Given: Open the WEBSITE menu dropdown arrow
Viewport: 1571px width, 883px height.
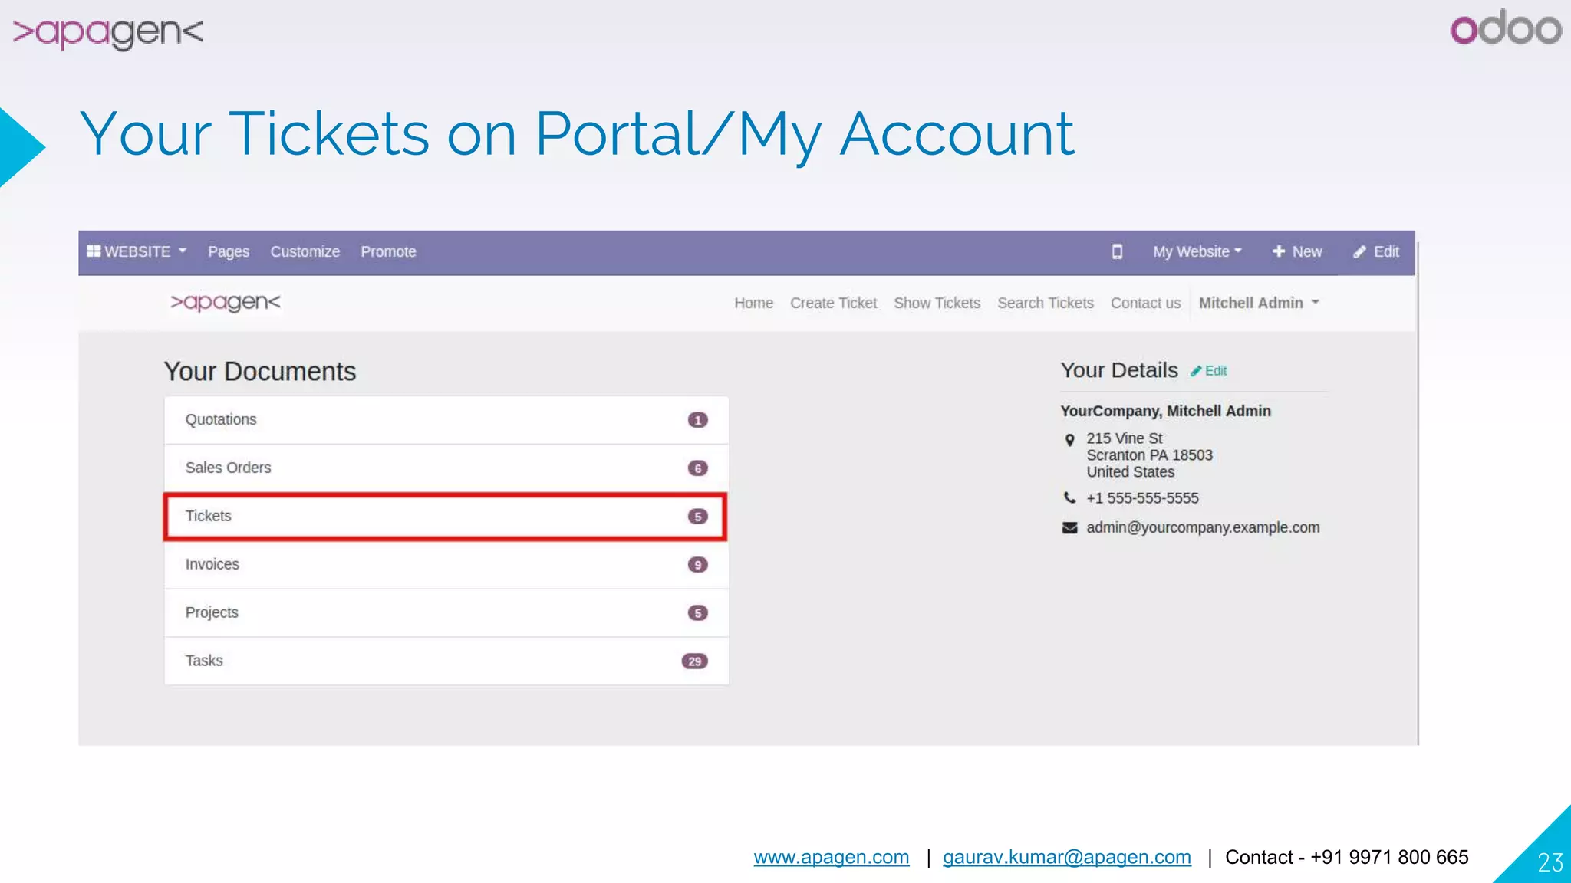Looking at the screenshot, I should pyautogui.click(x=183, y=251).
